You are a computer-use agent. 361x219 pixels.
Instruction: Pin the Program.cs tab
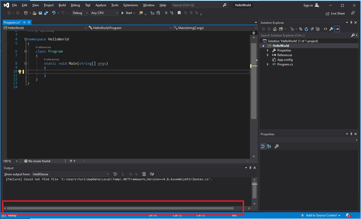(x=24, y=22)
